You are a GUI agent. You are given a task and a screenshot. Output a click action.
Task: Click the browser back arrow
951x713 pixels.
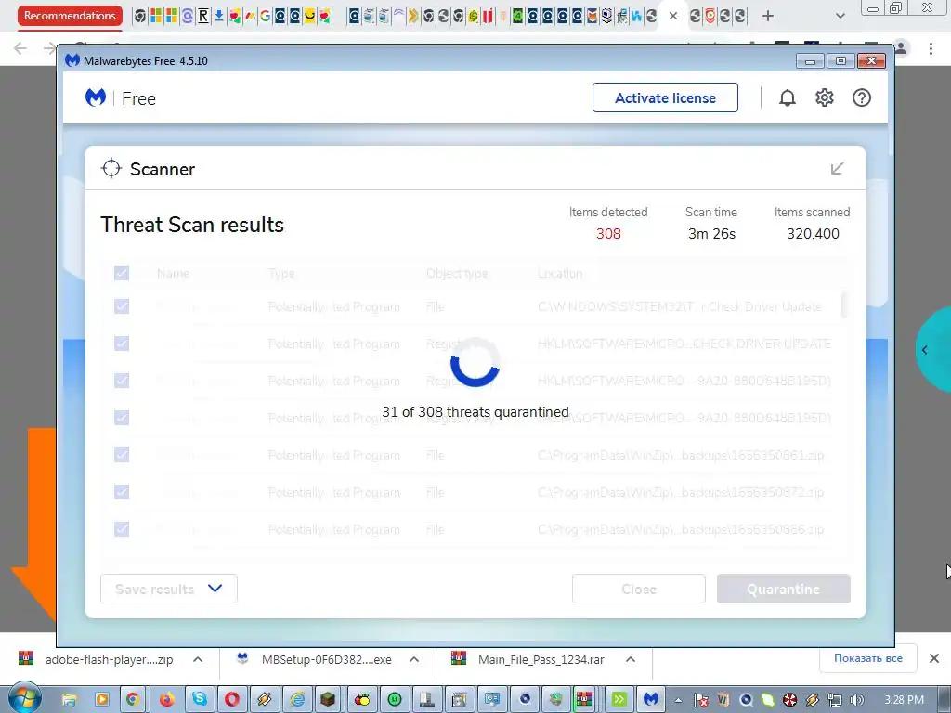pyautogui.click(x=20, y=48)
